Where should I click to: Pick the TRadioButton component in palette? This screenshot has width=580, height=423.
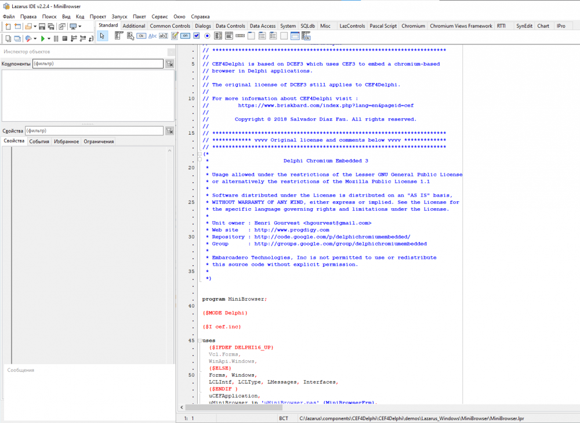pyautogui.click(x=207, y=36)
